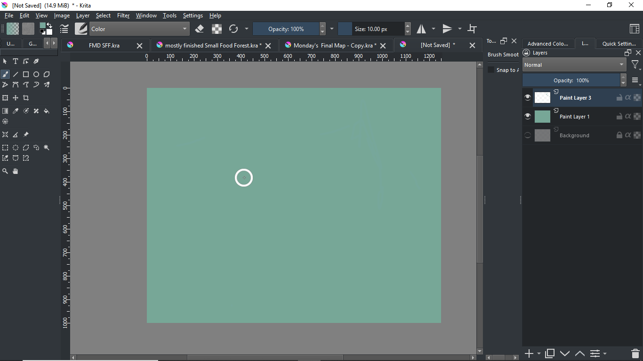The height and width of the screenshot is (361, 643).
Task: Show the Background layer visibility
Action: 528,135
